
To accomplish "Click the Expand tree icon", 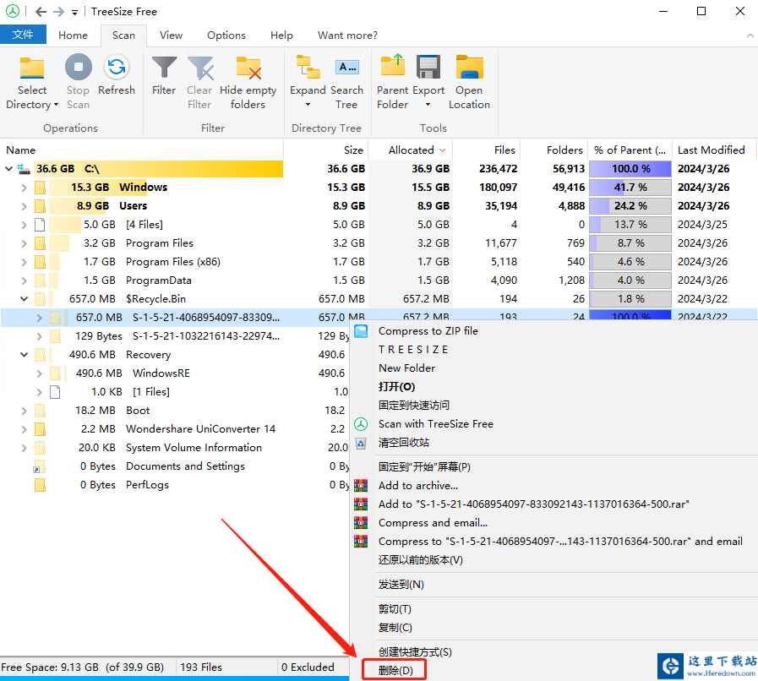I will click(308, 68).
